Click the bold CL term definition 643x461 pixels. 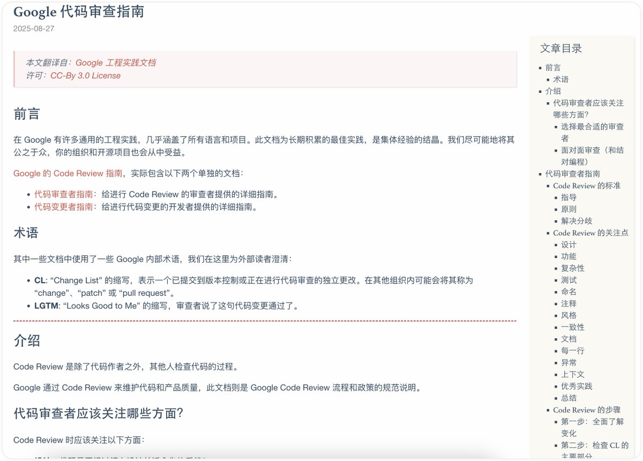40,280
